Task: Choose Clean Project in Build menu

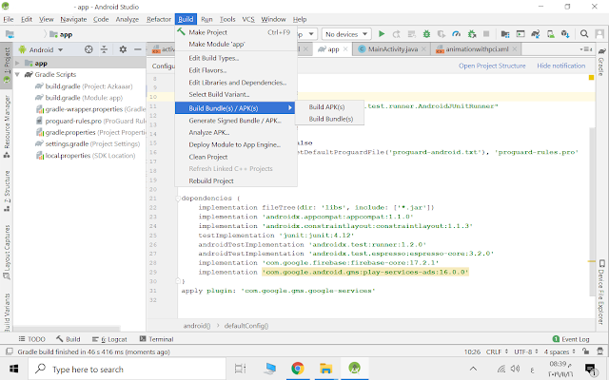Action: (236, 157)
